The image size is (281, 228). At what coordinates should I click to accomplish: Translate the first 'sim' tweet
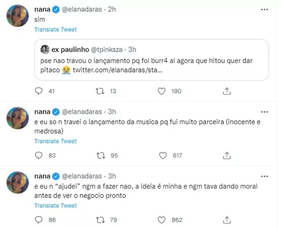[x=56, y=29]
